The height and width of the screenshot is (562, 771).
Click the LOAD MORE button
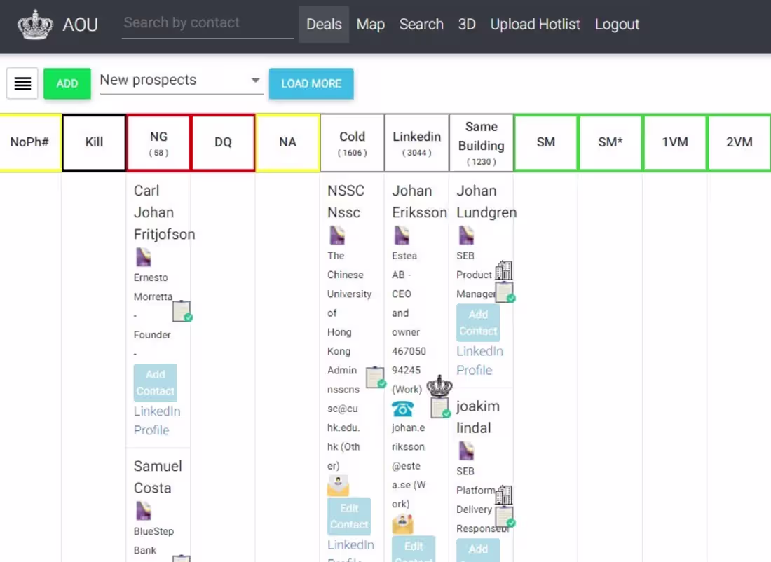click(311, 83)
